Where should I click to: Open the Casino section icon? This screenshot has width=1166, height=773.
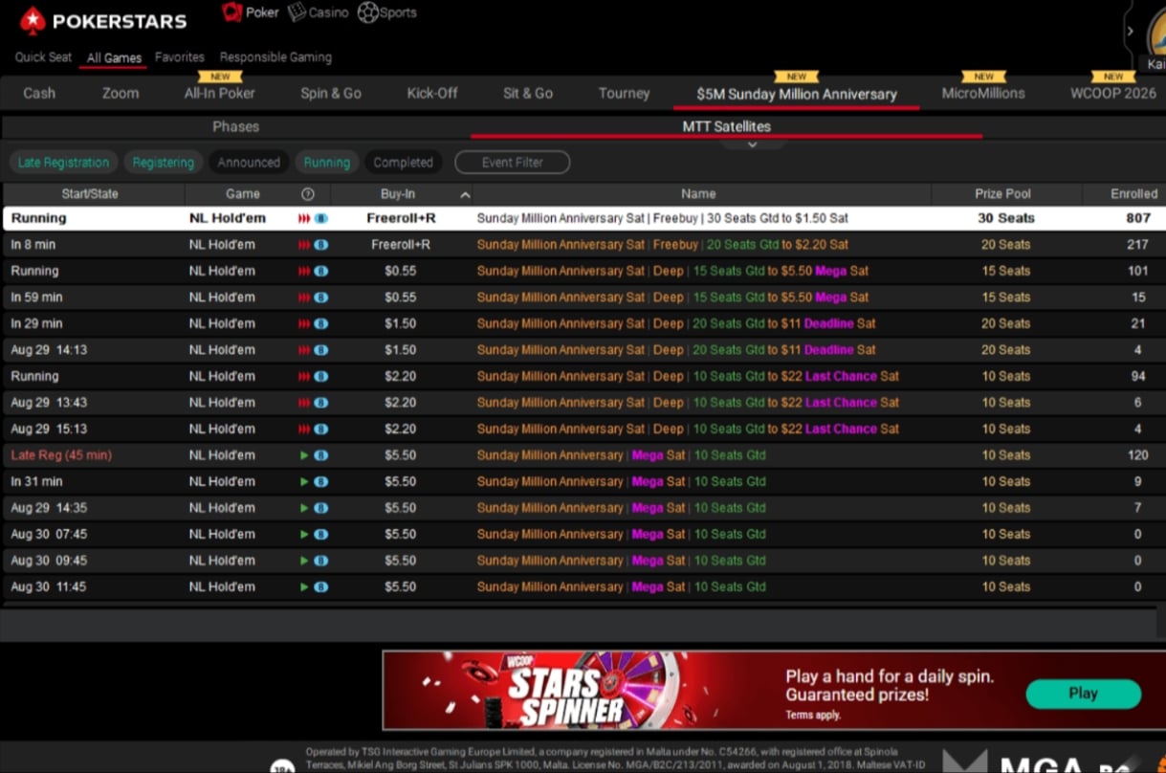(297, 12)
